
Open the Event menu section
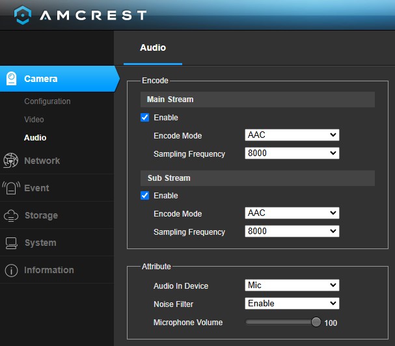[x=57, y=188]
